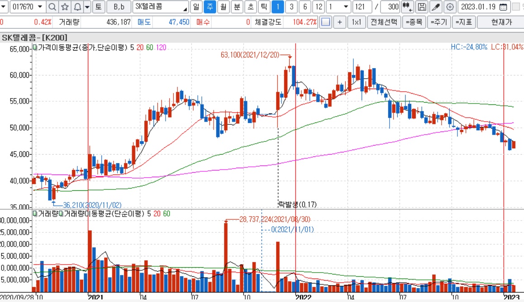Open the candle chart type icon
Viewport: 524px width, 302px height.
(407, 7)
